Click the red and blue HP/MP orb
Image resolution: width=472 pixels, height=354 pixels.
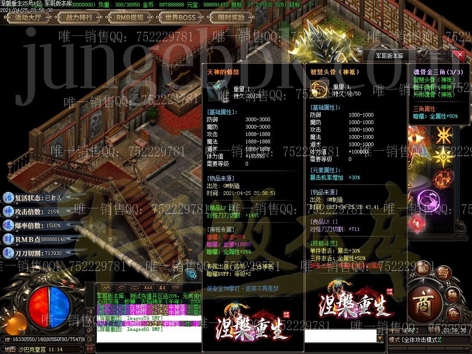[x=49, y=304]
